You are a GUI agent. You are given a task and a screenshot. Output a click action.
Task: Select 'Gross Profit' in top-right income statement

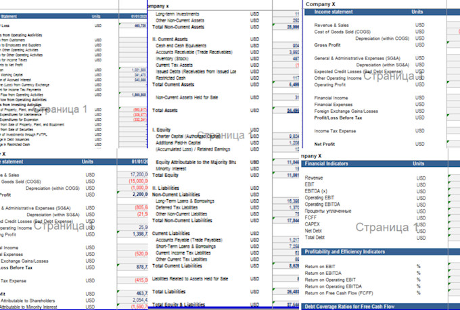click(x=327, y=45)
